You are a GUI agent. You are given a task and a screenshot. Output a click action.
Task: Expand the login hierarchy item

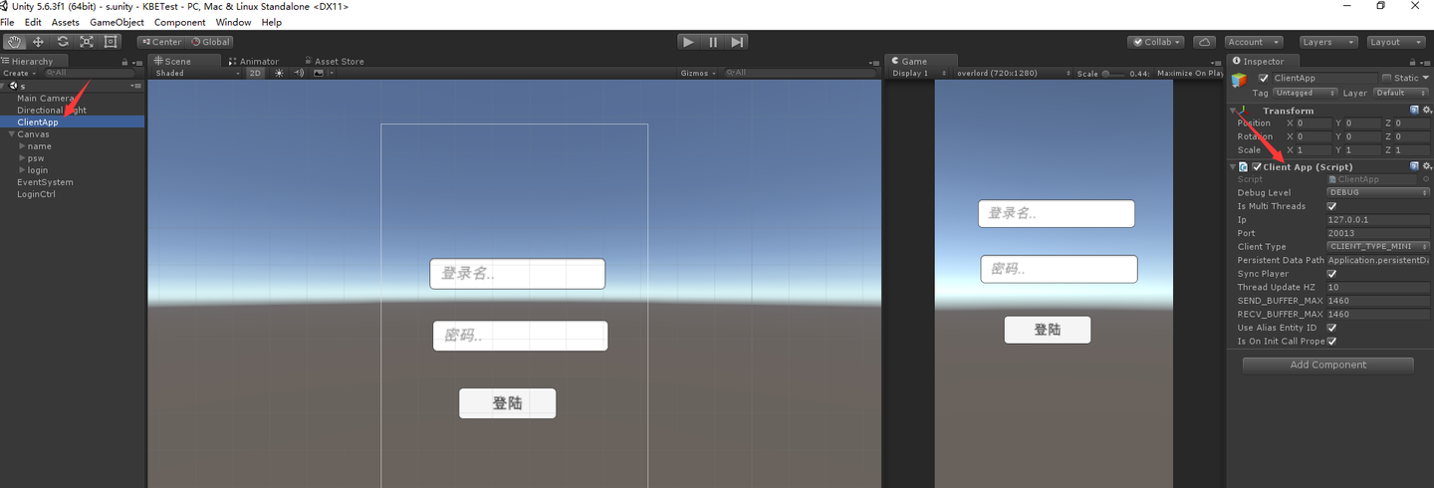23,170
